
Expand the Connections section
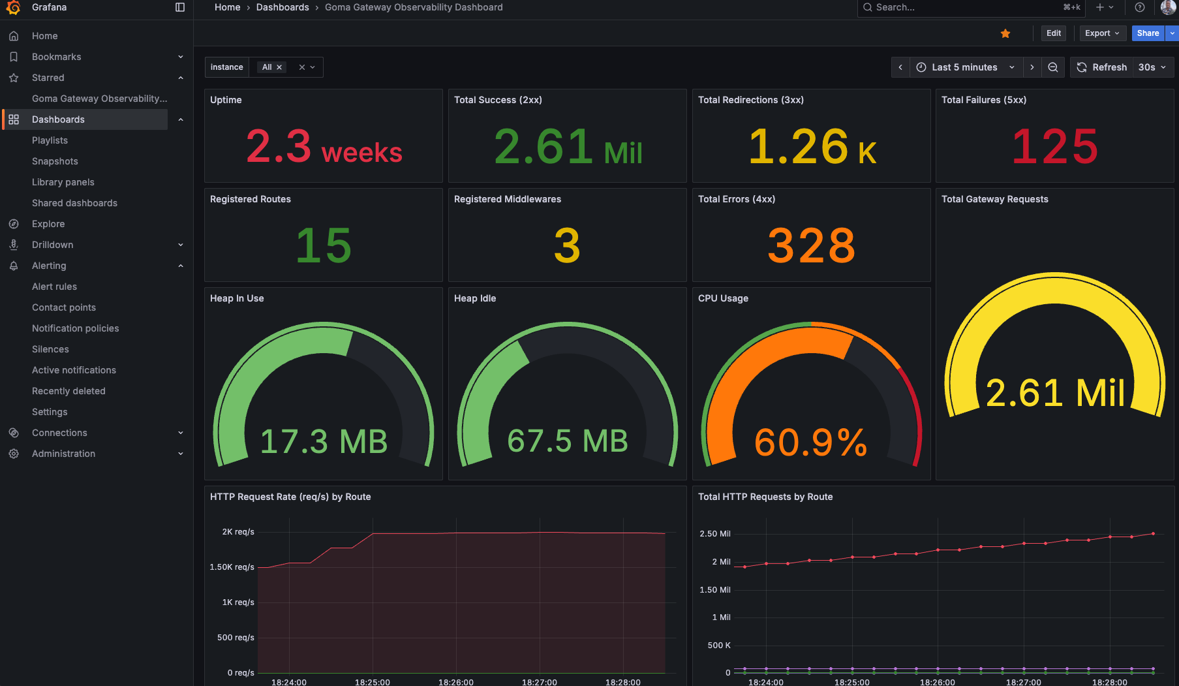tap(181, 433)
